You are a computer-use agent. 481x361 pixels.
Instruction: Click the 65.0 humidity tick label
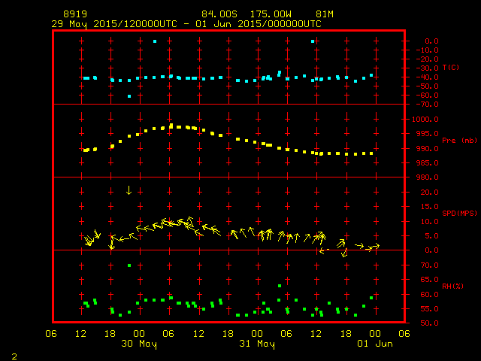[x=429, y=280]
